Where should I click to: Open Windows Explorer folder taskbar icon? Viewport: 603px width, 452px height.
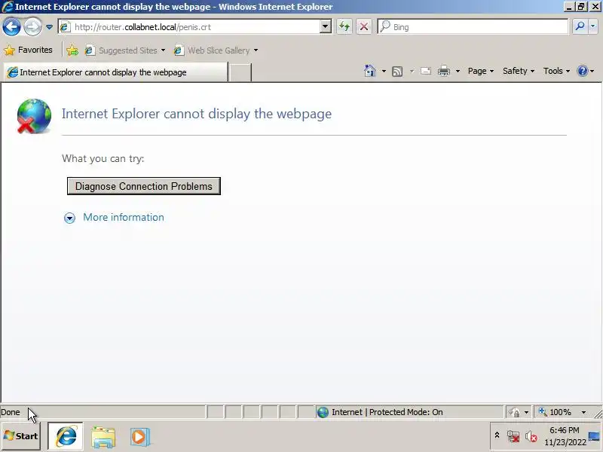point(103,437)
